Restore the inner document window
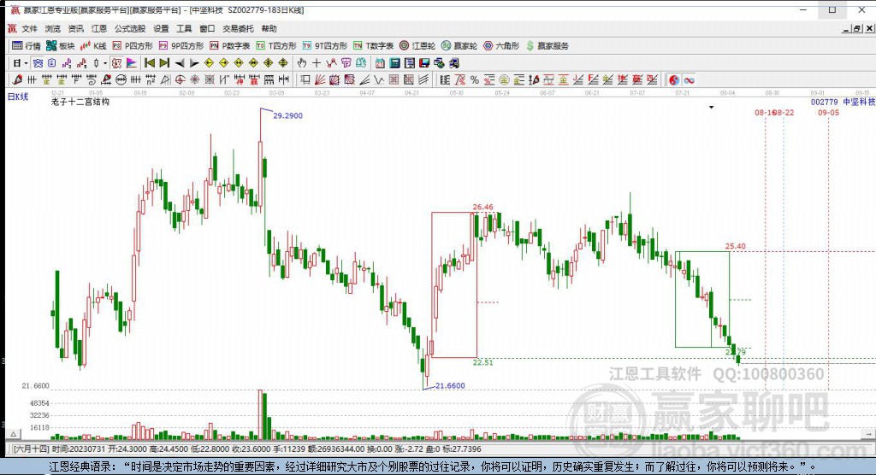Viewport: 876px width, 475px height. click(857, 28)
